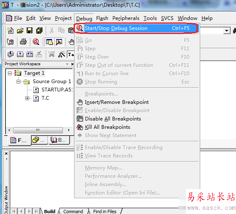Expand the T.C file node
Screen dimensions: 236x214
[x=27, y=98]
